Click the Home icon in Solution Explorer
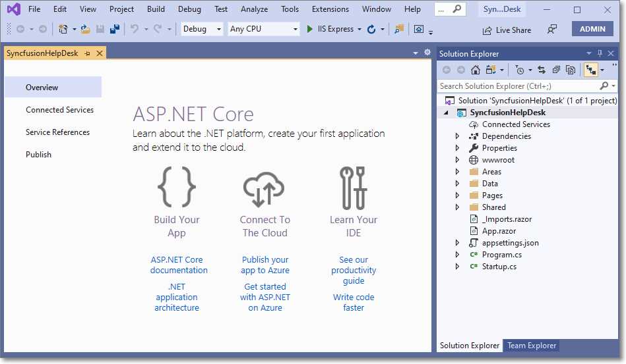626x364 pixels. click(x=475, y=70)
